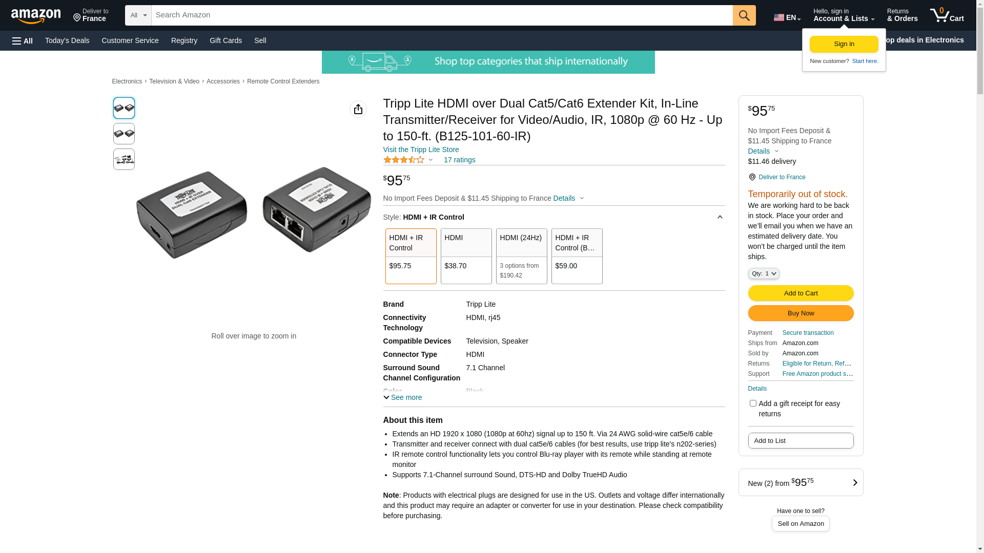Select the third product thumbnail image

coord(124,159)
